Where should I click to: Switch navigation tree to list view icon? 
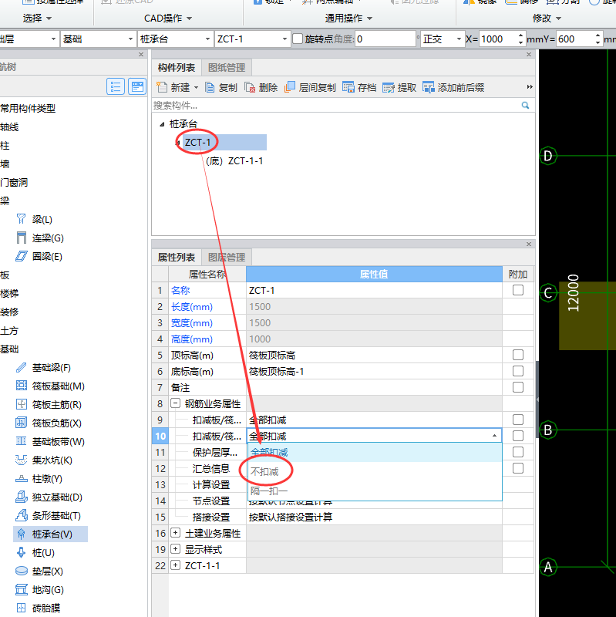tap(116, 86)
